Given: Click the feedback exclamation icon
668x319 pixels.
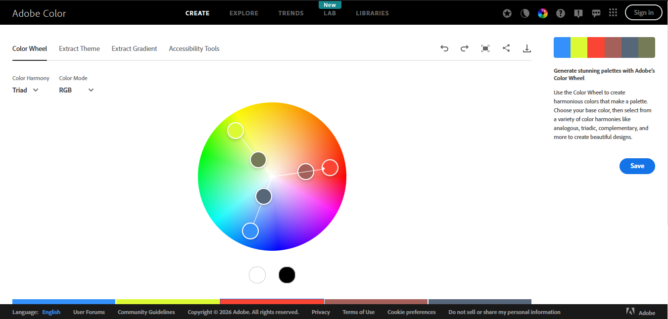Looking at the screenshot, I should (578, 13).
